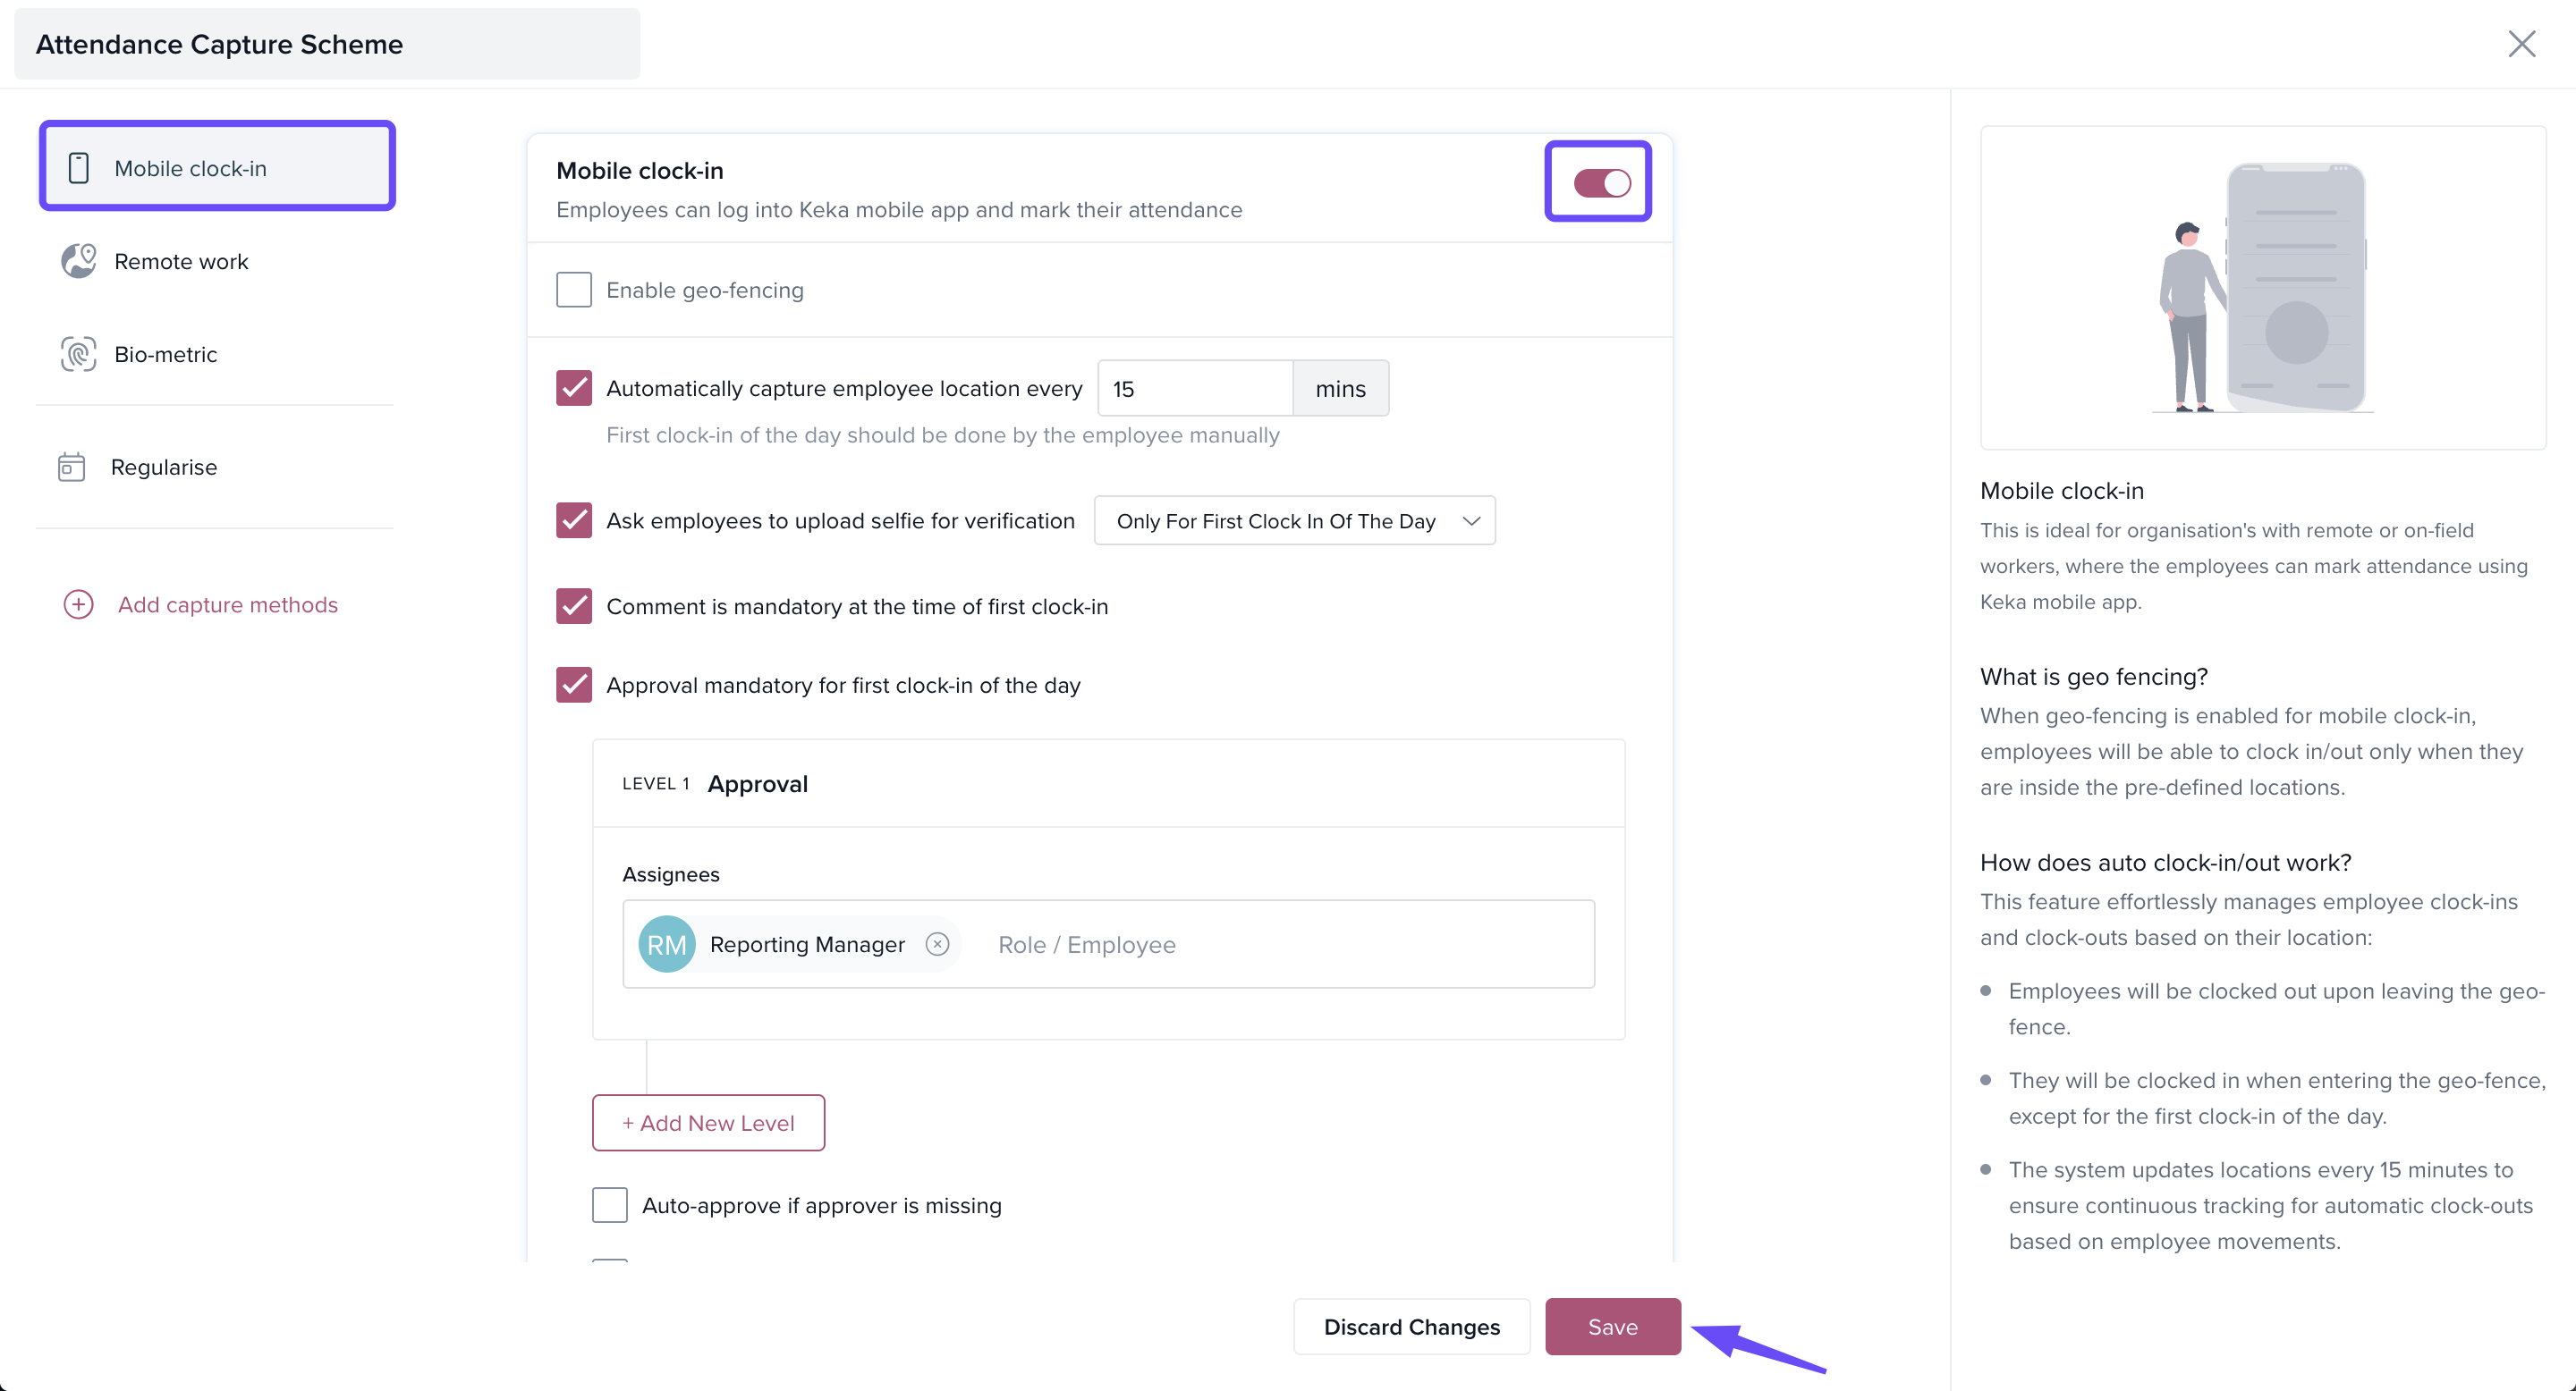The image size is (2576, 1391).
Task: Click the Mobile clock-in phone icon
Action: tap(79, 168)
